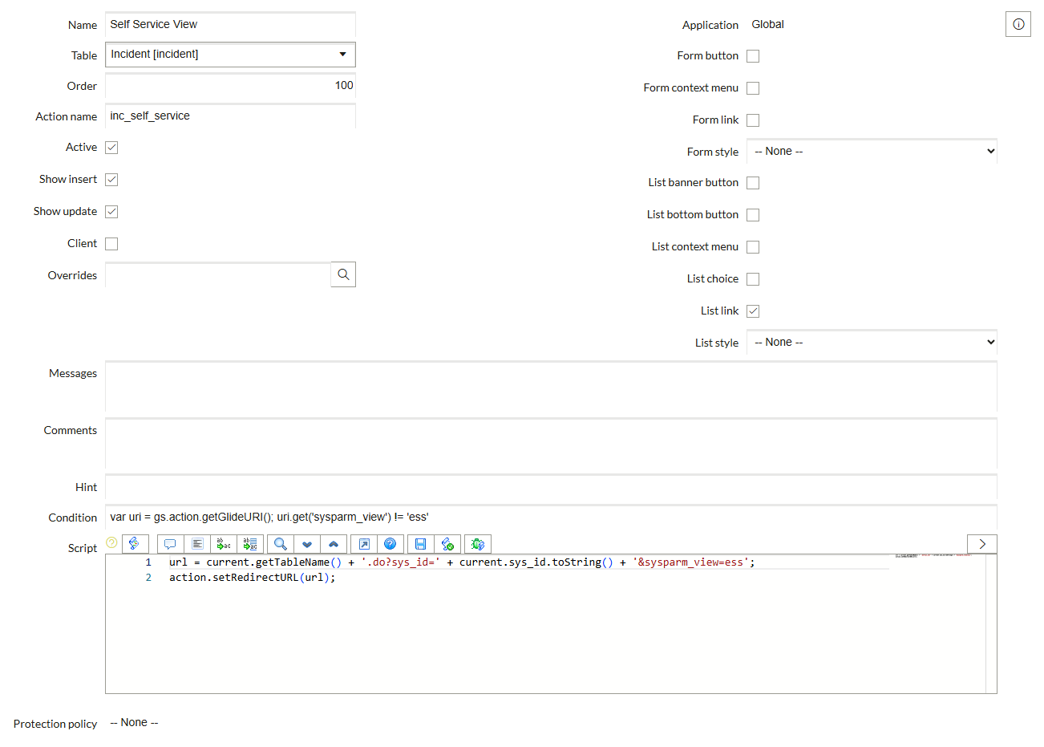Open the List style dropdown
Screen dimensions: 1044x747
(872, 342)
